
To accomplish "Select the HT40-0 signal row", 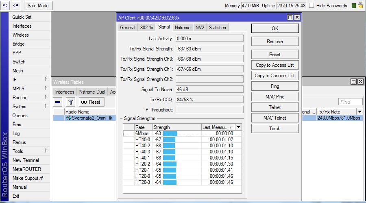I will (182, 140).
